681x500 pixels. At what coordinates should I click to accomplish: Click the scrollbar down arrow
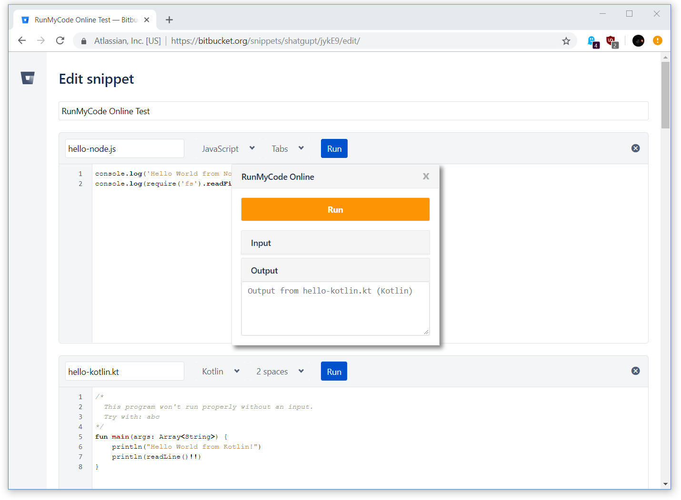[665, 484]
